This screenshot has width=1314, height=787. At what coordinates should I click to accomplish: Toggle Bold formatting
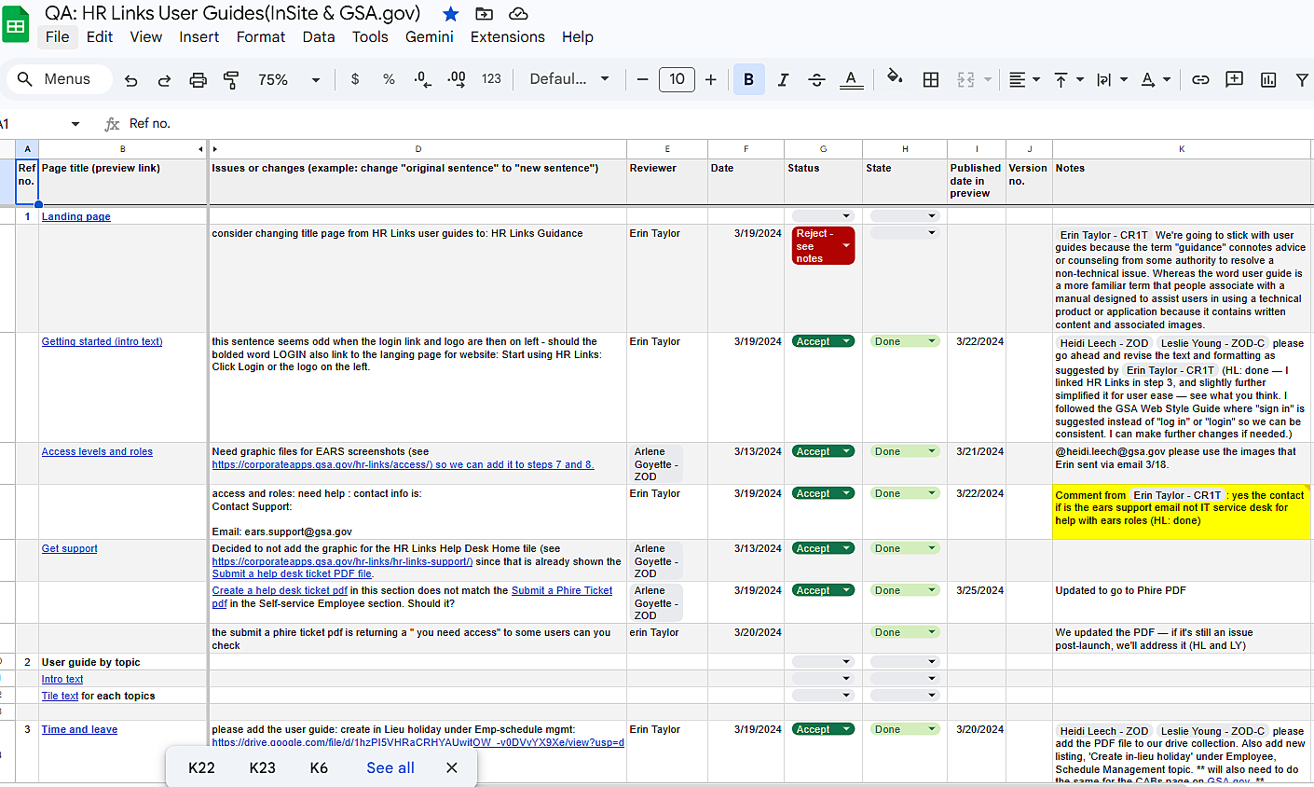coord(748,79)
